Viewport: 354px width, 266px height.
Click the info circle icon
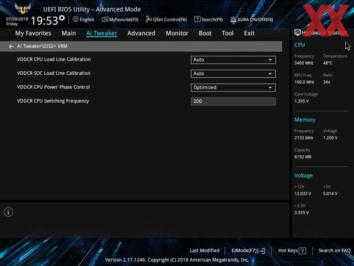click(8, 212)
